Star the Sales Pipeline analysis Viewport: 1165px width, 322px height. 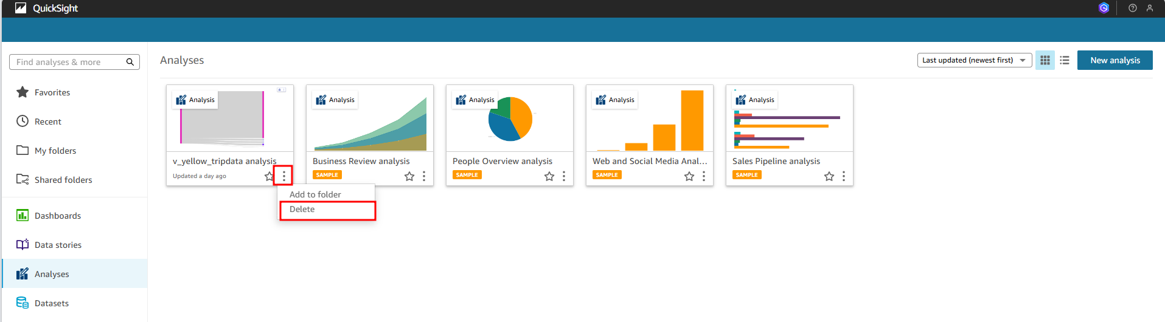[829, 176]
